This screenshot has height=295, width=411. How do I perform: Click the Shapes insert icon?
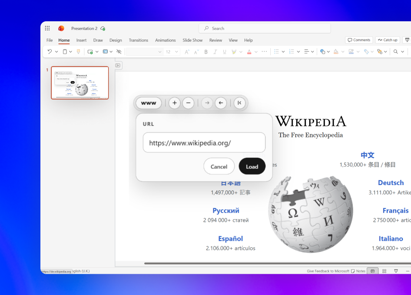[x=322, y=52]
